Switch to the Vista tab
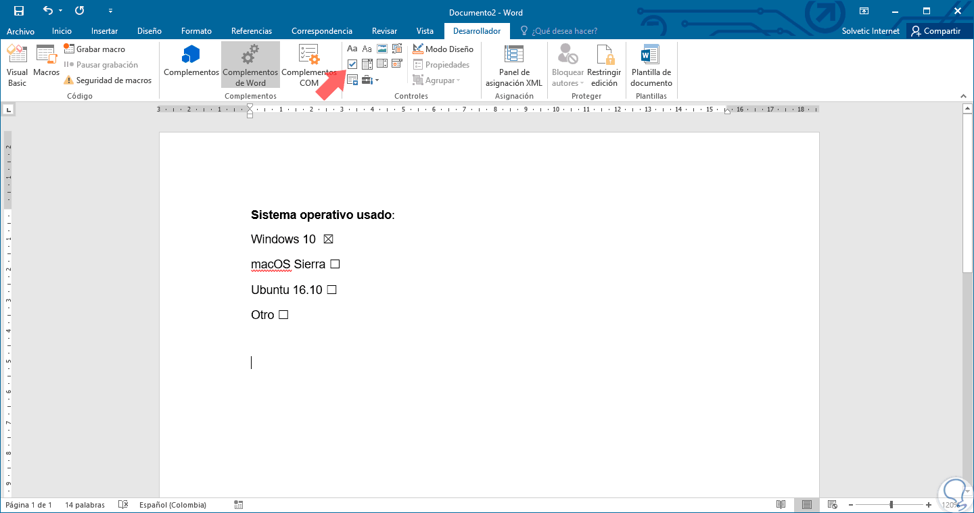Screen dimensions: 974x513 pos(425,31)
